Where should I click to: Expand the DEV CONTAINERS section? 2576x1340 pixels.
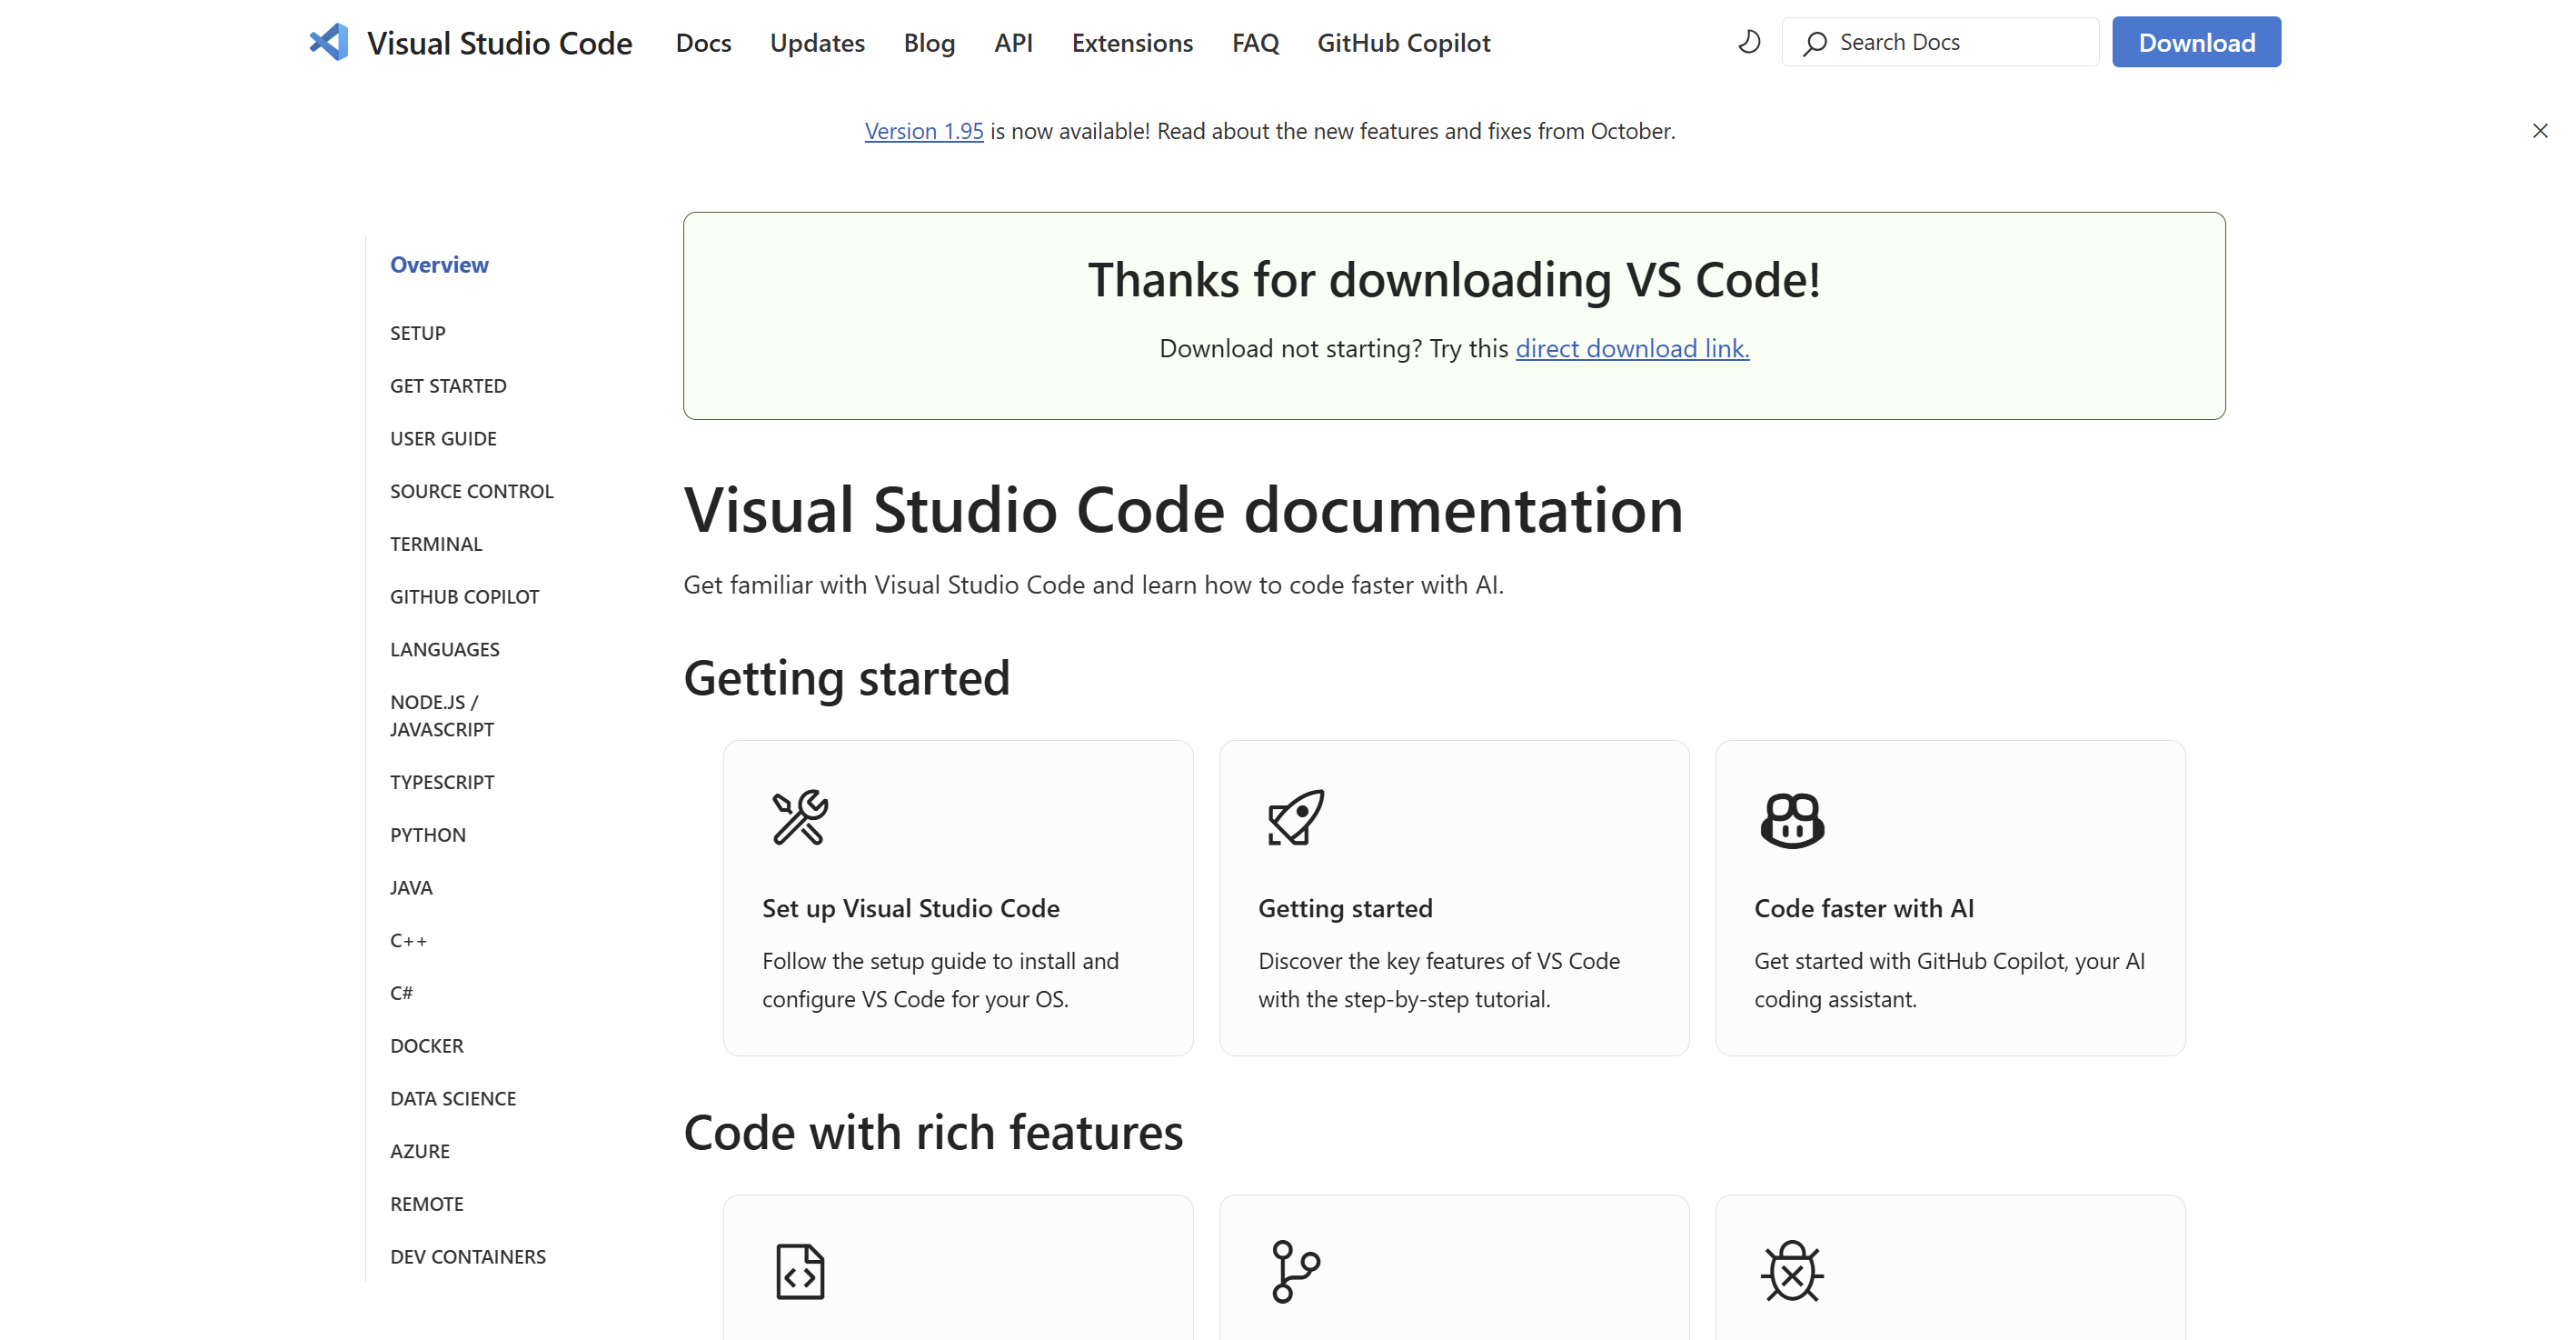click(468, 1257)
